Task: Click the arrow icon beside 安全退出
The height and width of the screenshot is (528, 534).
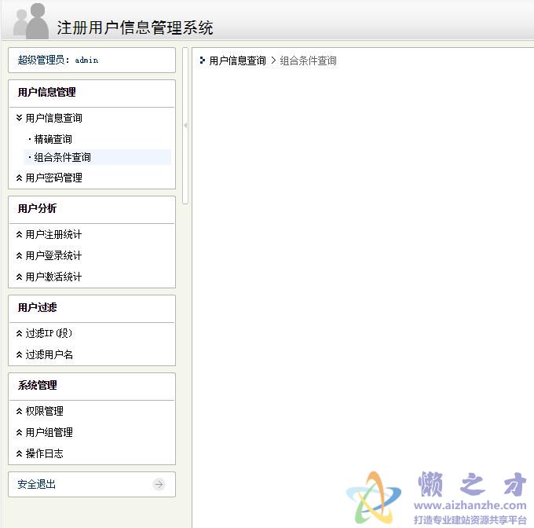Action: (159, 484)
